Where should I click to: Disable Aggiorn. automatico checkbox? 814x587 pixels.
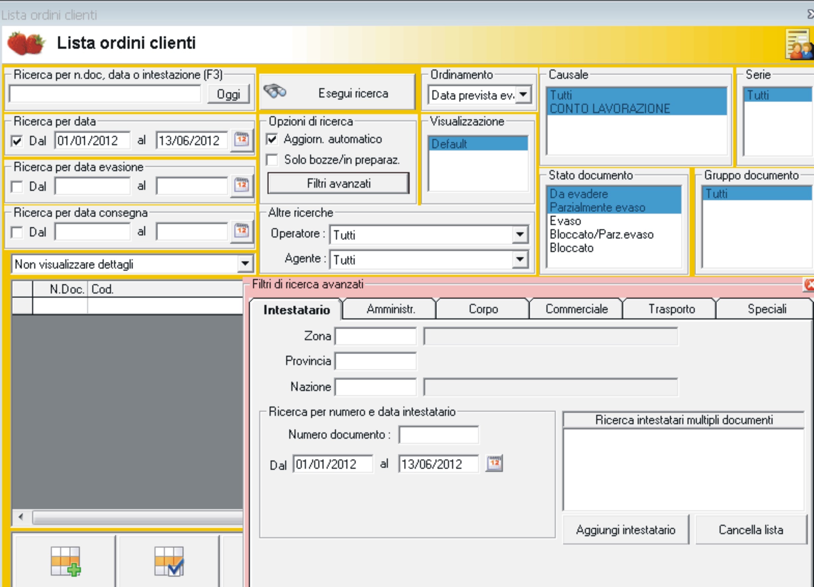(x=272, y=139)
